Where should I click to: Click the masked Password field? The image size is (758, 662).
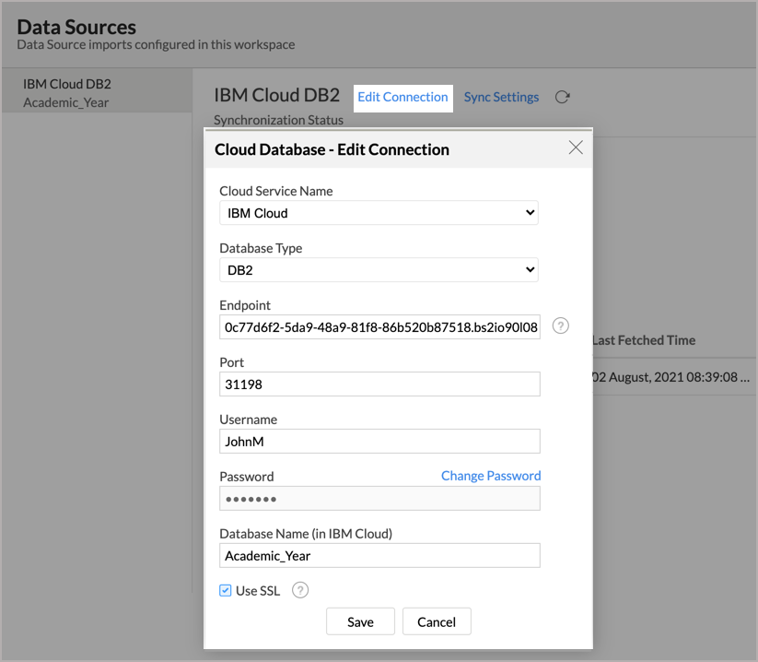(379, 499)
